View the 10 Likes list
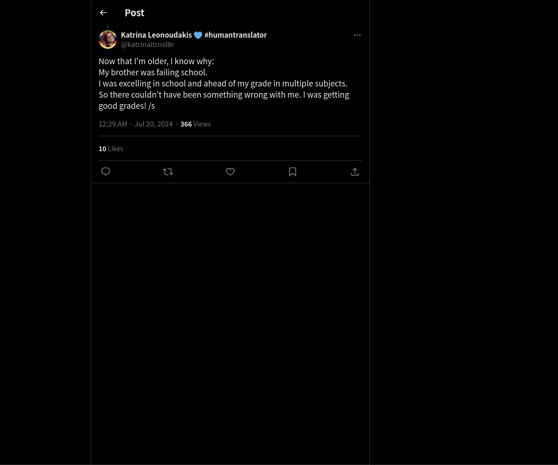 [111, 149]
